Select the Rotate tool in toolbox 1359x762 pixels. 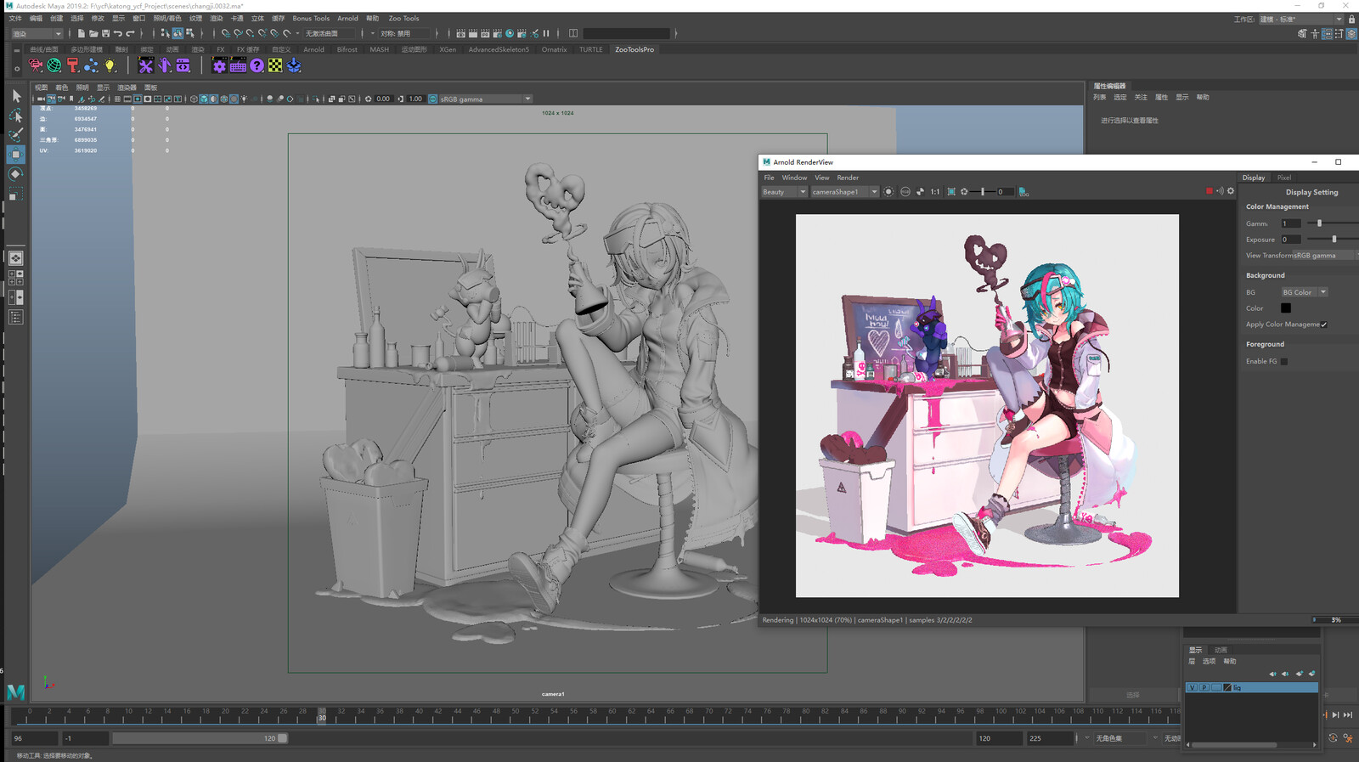click(x=15, y=173)
